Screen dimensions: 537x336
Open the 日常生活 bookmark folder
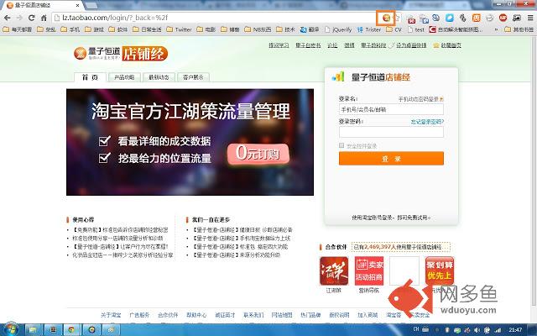(x=147, y=30)
